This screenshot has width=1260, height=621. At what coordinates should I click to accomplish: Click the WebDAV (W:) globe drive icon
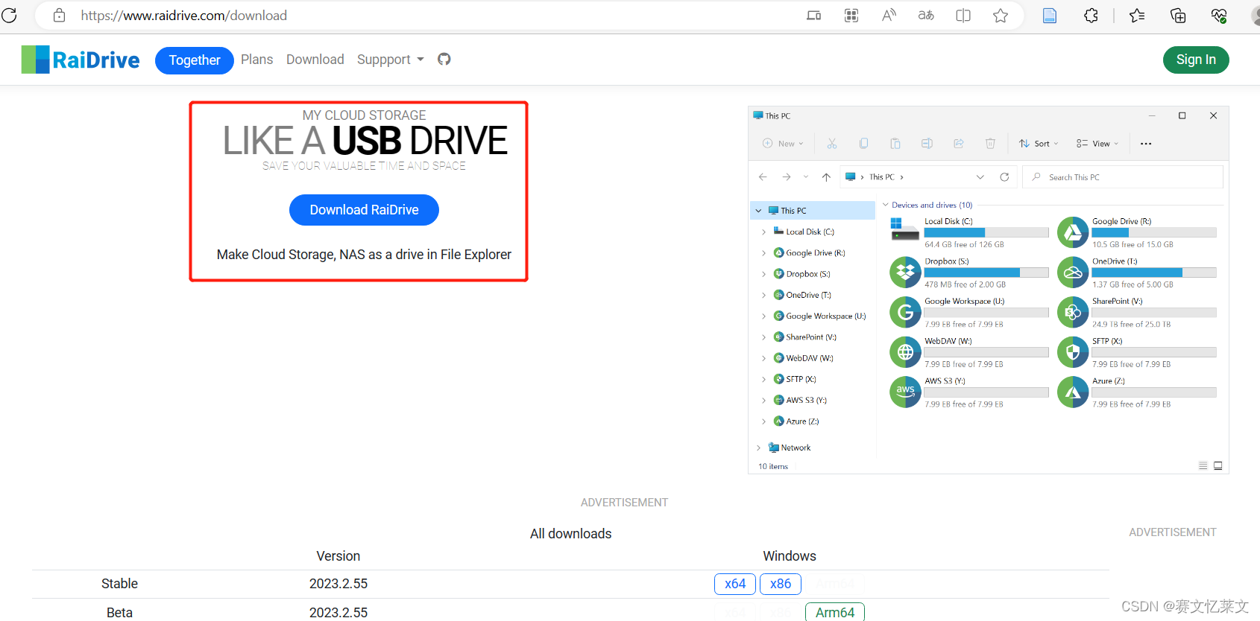tap(905, 352)
